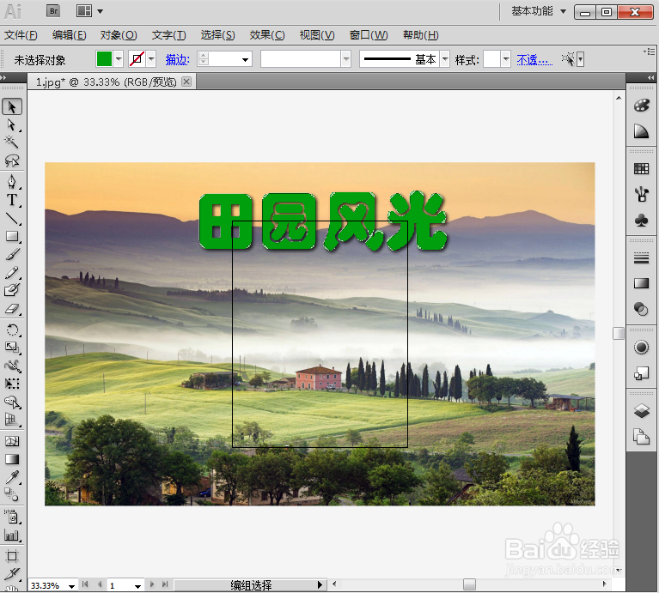Open the Brushes panel

tap(641, 194)
